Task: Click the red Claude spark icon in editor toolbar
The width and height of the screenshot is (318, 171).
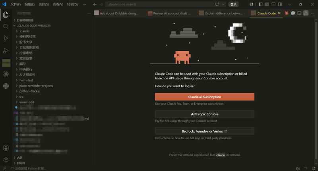Action: [x=286, y=13]
